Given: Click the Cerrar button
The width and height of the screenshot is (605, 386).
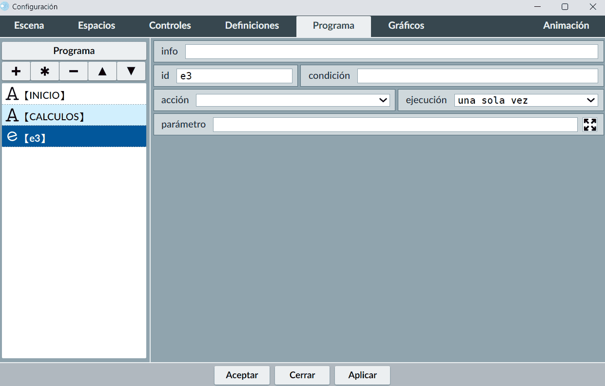Looking at the screenshot, I should 302,375.
